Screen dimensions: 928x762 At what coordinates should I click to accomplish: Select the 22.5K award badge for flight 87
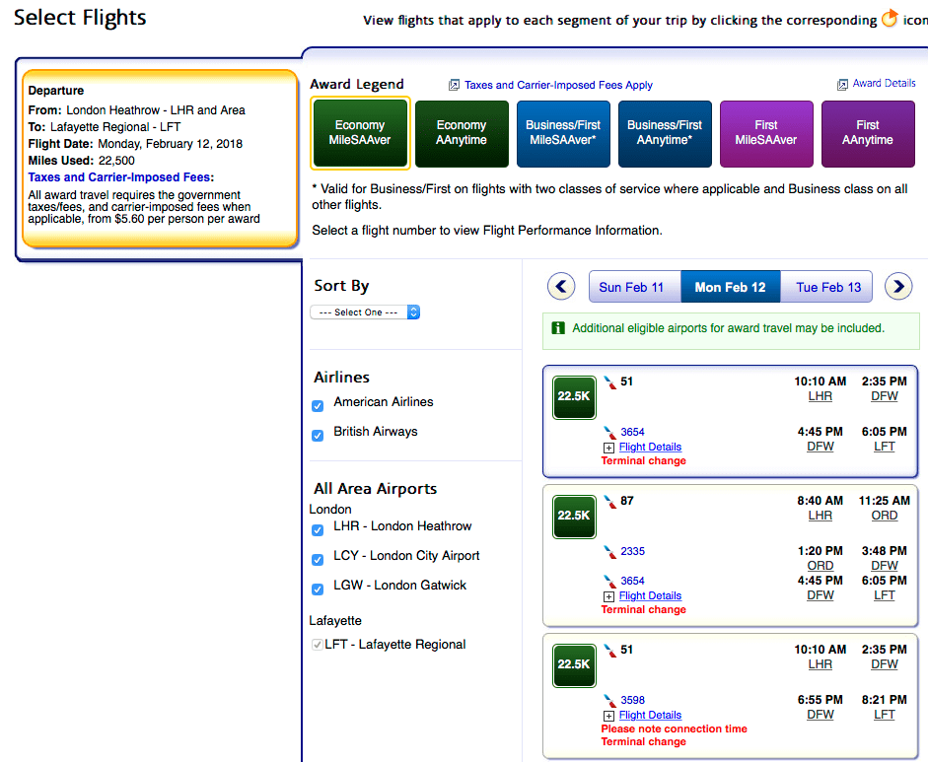click(574, 517)
